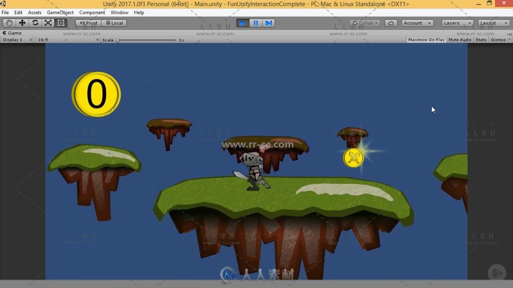Open the Edit menu
513x288 pixels.
pos(18,12)
